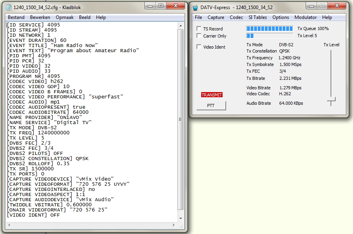Click the line '[TX MODE] DVB-S2'
The image size is (353, 234).
click(x=32, y=127)
